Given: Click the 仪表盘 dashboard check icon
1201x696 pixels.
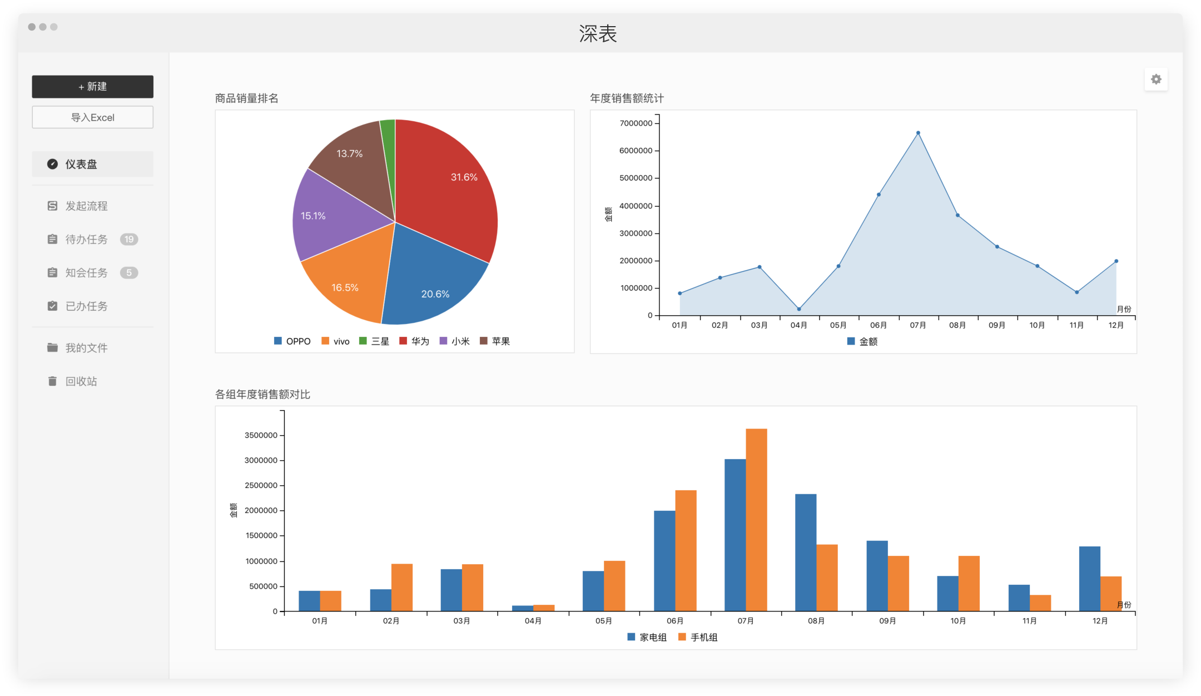Looking at the screenshot, I should (52, 164).
